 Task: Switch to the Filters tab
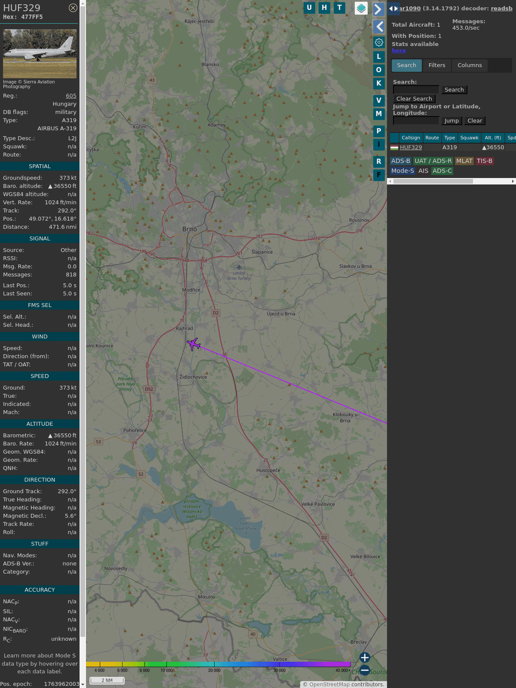tap(436, 65)
